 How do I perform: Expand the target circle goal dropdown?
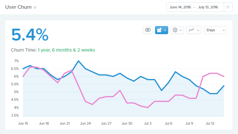click(x=177, y=30)
